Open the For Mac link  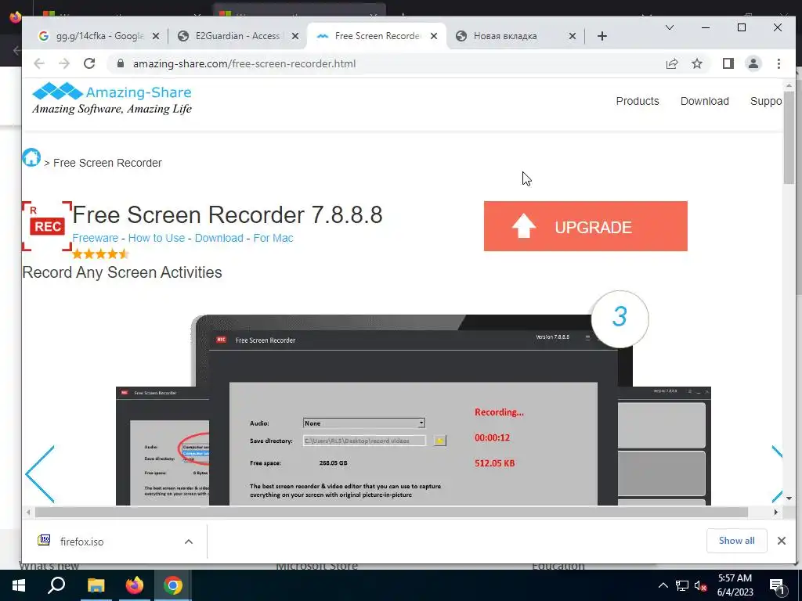(273, 238)
